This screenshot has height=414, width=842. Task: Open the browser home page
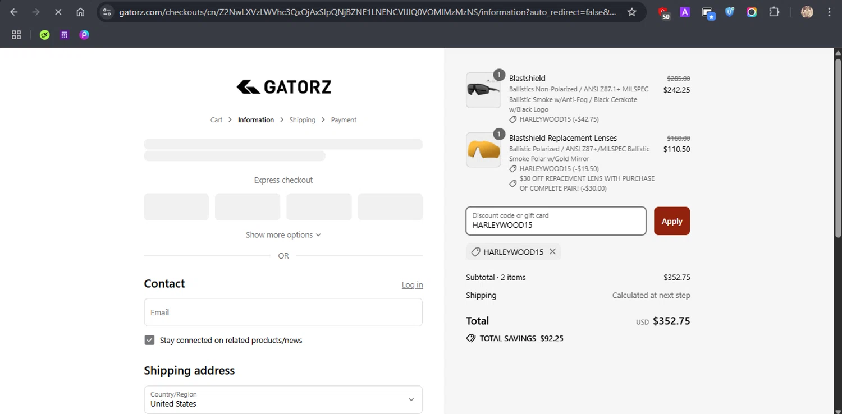(x=80, y=12)
